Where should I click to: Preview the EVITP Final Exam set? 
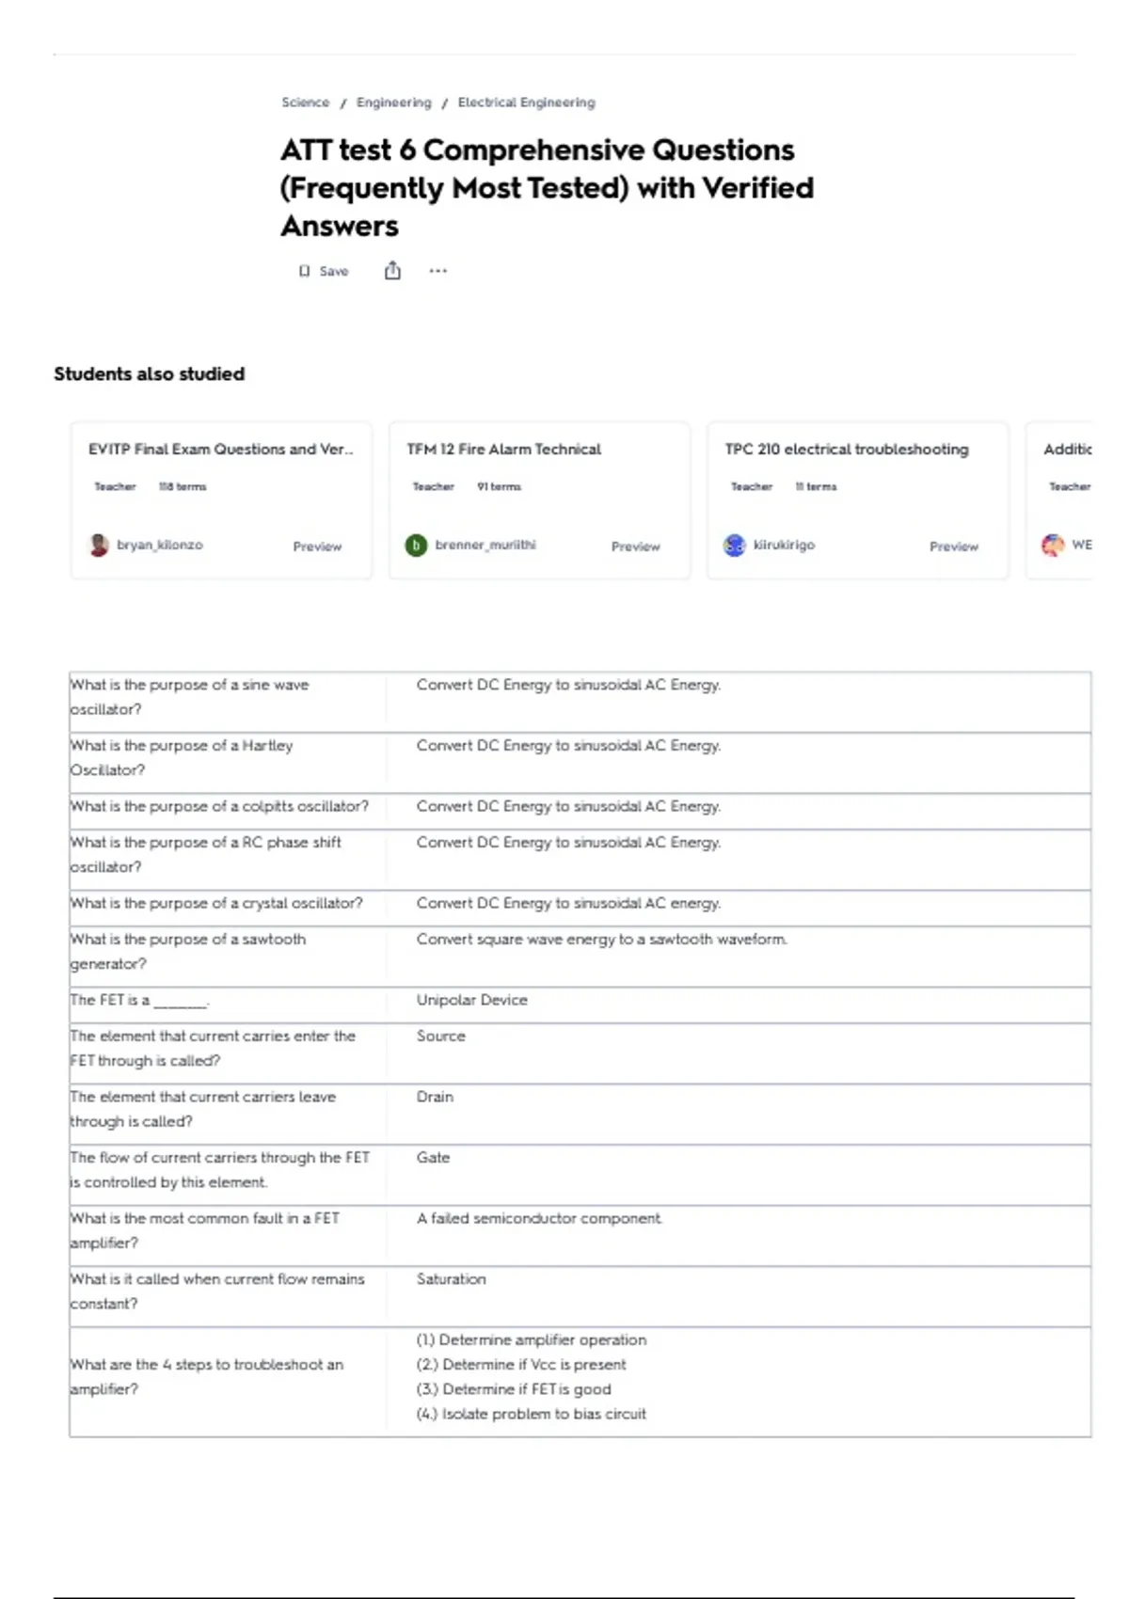[x=317, y=546]
